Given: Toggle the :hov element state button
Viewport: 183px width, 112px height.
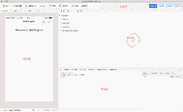Looking at the screenshot, I should [x=172, y=77].
